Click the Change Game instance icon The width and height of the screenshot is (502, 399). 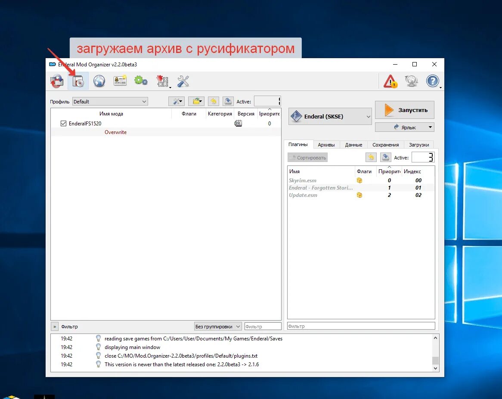tap(57, 81)
